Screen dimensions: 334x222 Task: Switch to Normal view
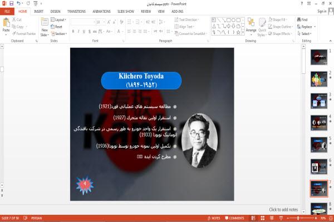[x=253, y=218]
